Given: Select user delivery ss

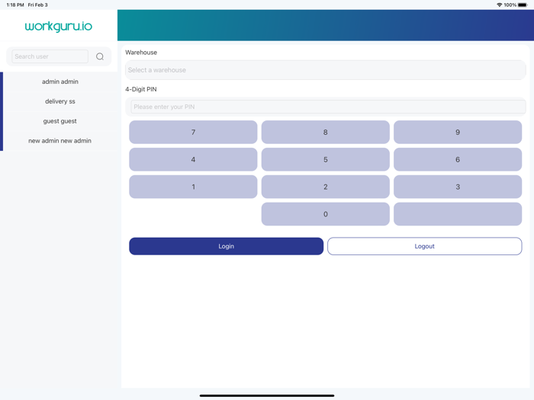Looking at the screenshot, I should coord(60,101).
